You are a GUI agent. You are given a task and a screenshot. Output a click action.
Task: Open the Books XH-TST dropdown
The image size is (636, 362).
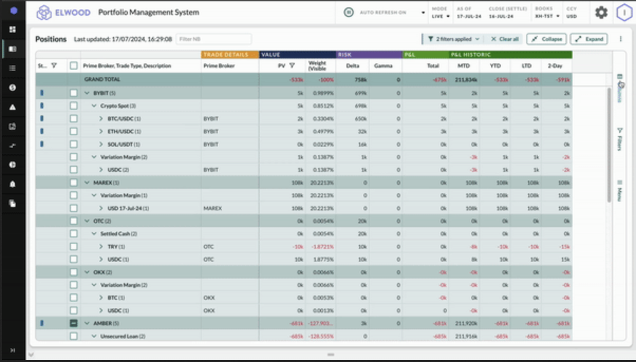(547, 16)
